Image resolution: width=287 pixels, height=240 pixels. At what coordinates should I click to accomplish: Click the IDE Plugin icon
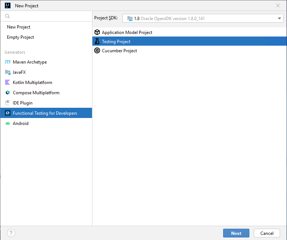tap(8, 103)
